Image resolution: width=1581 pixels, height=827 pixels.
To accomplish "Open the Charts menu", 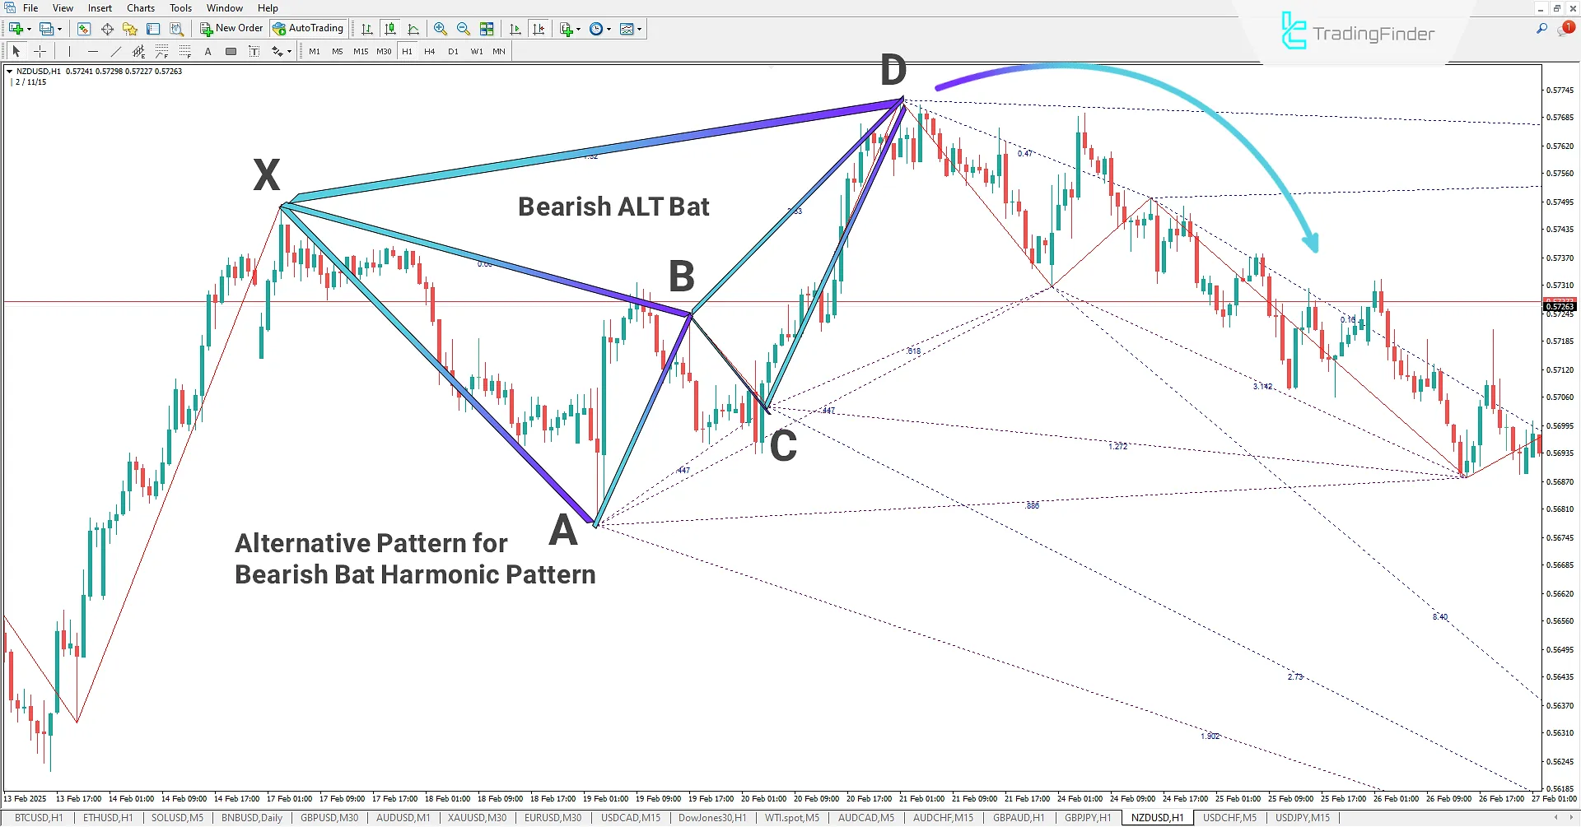I will pyautogui.click(x=140, y=7).
